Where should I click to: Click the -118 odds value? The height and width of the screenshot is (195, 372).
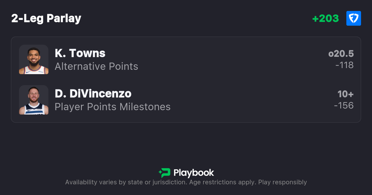(344, 65)
